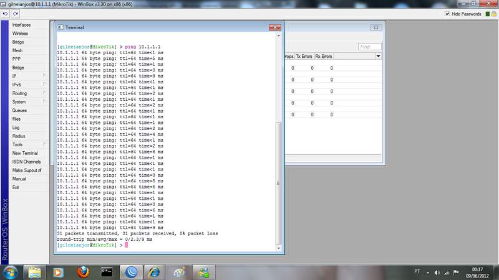
Task: Click the Terminal scrollbar up arrow
Action: click(x=278, y=35)
